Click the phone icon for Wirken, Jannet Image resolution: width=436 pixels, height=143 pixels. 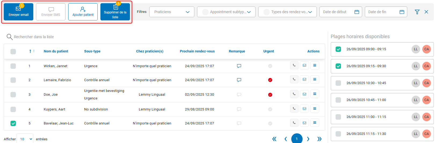(294, 65)
